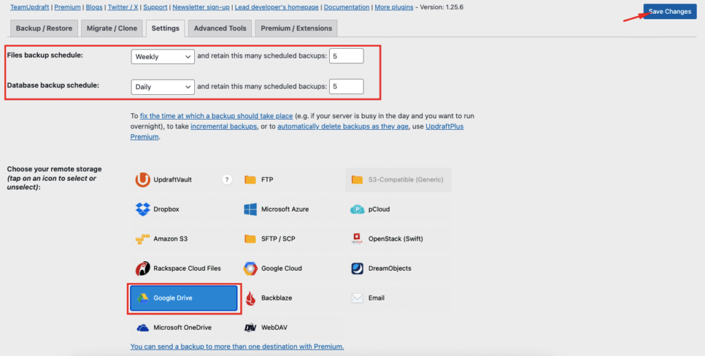This screenshot has height=356, width=705.
Task: Focus the Files backup retain count field
Action: coord(346,56)
